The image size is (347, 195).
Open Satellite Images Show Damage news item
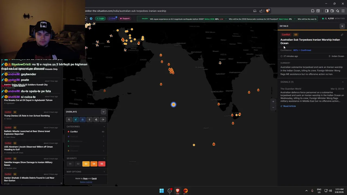31,163
